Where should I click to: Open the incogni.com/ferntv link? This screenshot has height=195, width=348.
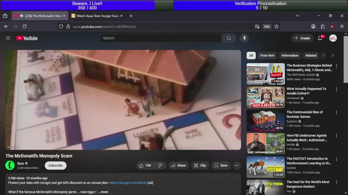128,183
